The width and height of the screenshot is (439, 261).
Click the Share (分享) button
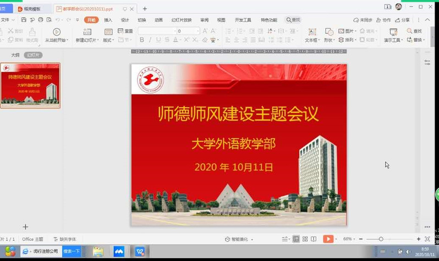[403, 20]
